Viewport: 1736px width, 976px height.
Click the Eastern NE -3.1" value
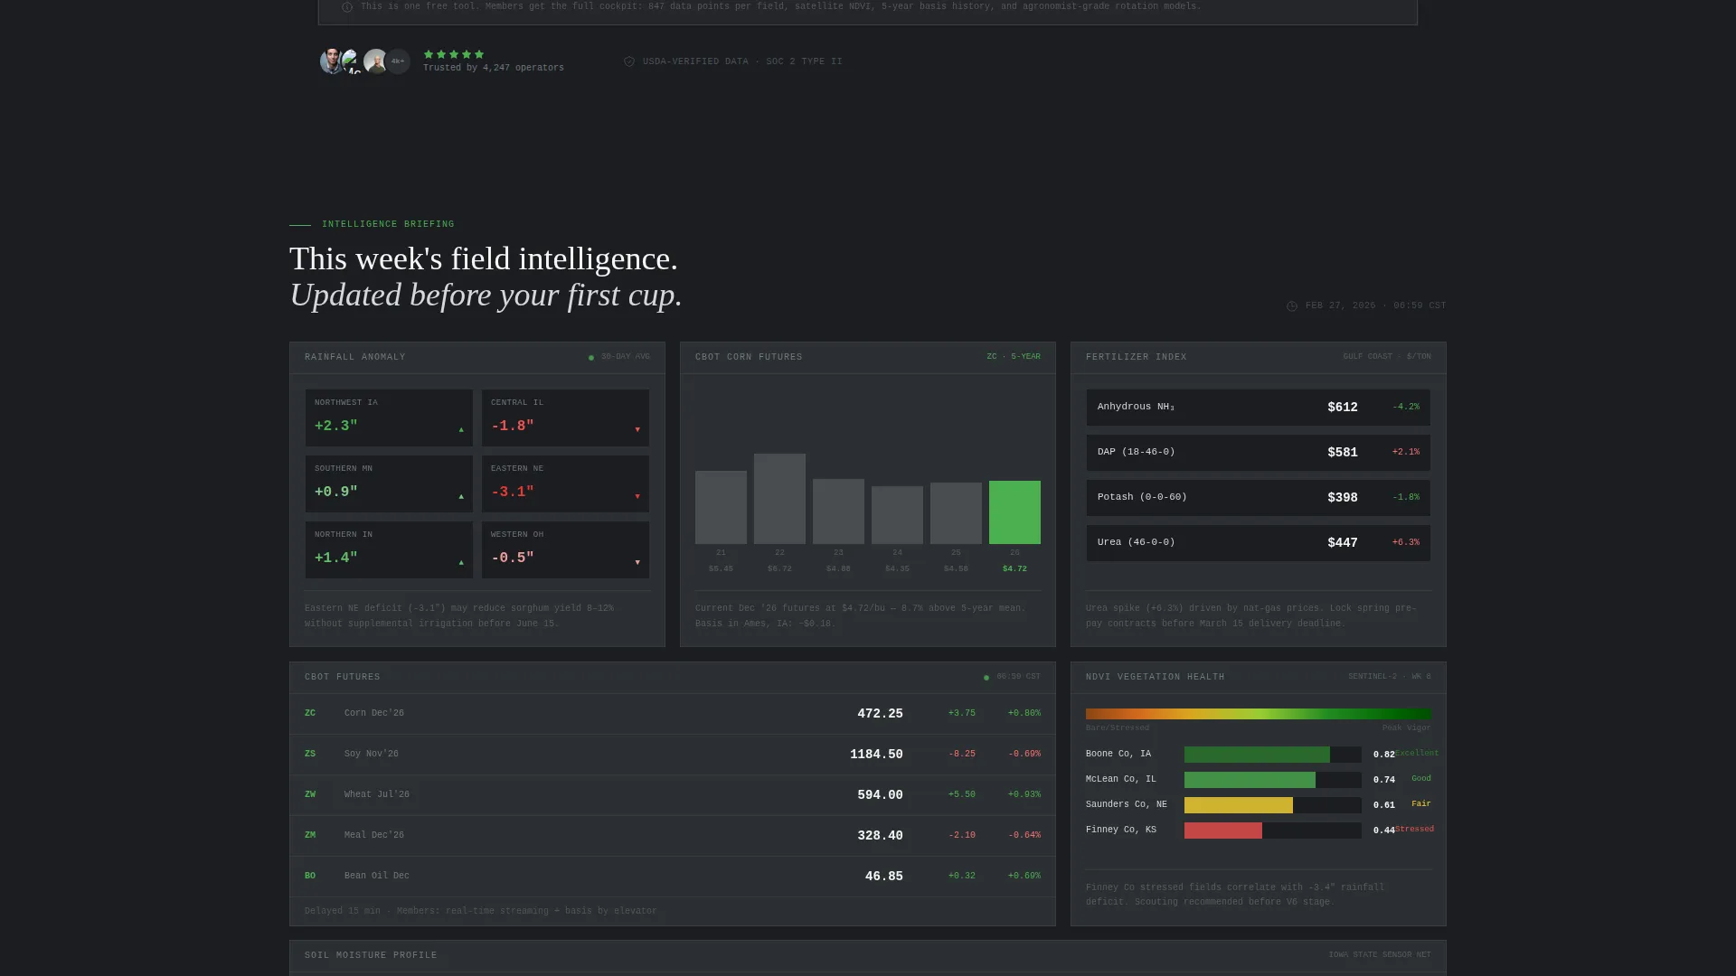513,492
